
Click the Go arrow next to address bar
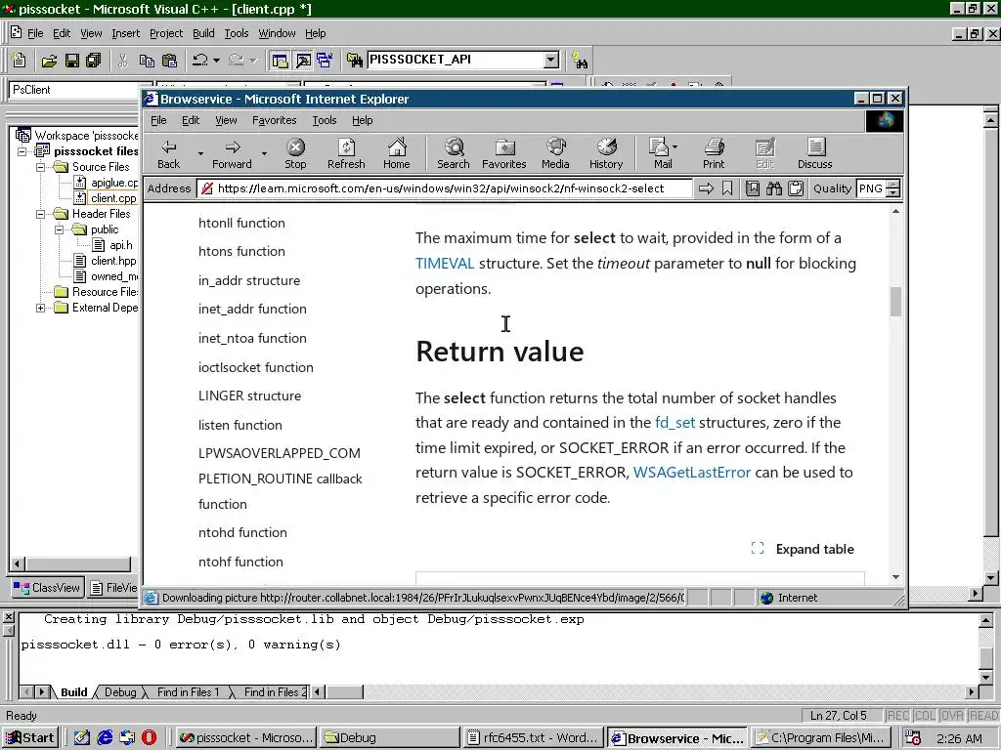(x=706, y=188)
